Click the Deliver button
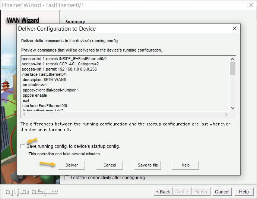 72,165
